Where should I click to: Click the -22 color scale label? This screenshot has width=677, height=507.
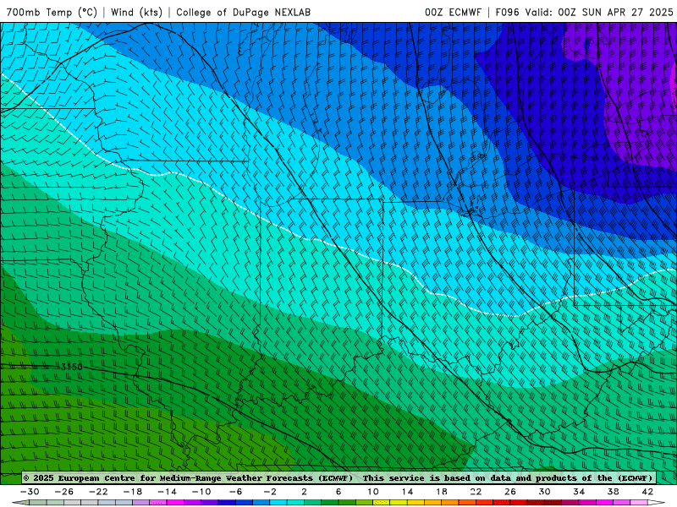pos(98,492)
